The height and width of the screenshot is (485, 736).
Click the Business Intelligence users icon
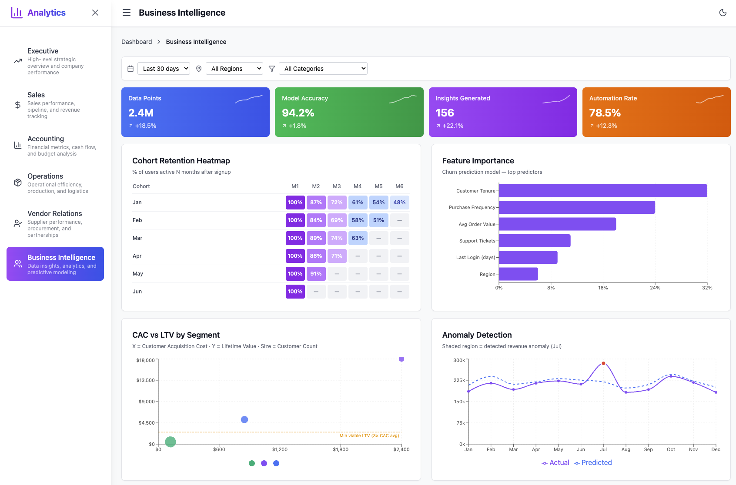pyautogui.click(x=18, y=264)
